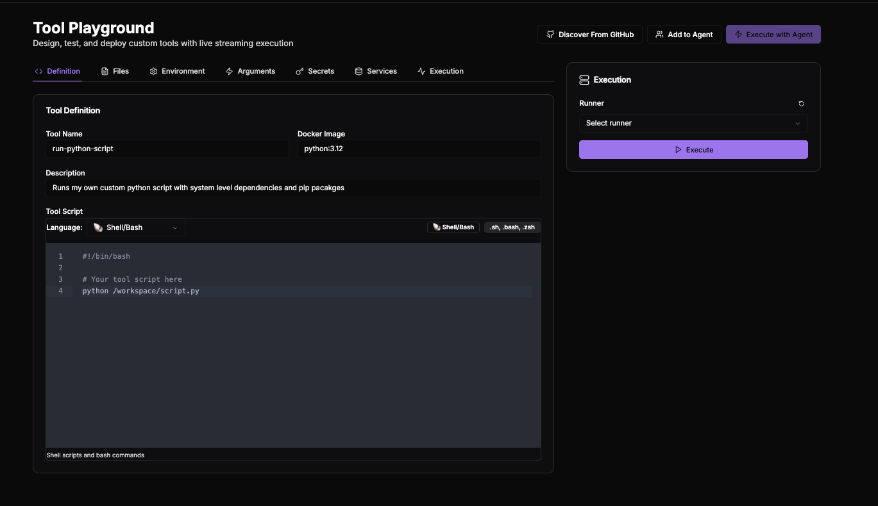Viewport: 878px width, 506px height.
Task: Open the Language Shell/Bash dropdown
Action: (x=136, y=227)
